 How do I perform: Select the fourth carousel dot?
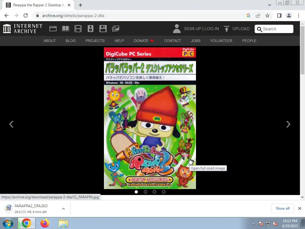(x=164, y=192)
